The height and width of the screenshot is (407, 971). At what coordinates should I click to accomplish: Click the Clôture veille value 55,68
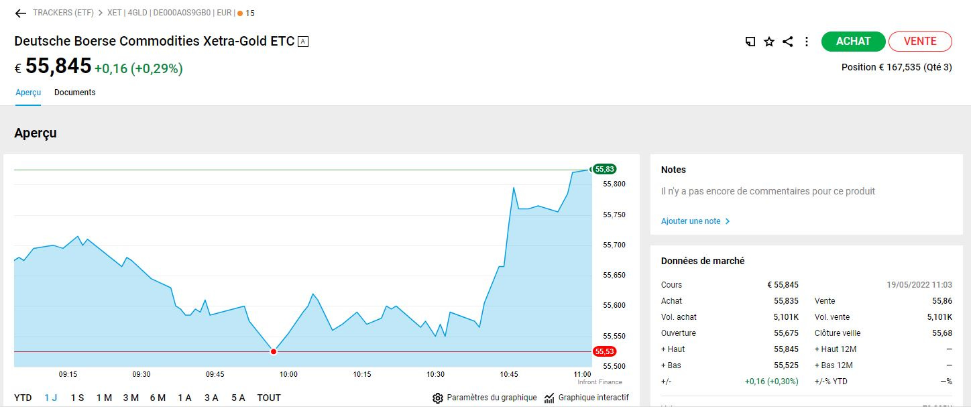[942, 333]
